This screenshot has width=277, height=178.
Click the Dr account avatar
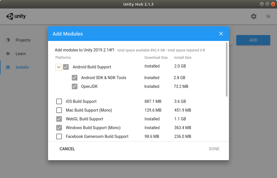(268, 16)
